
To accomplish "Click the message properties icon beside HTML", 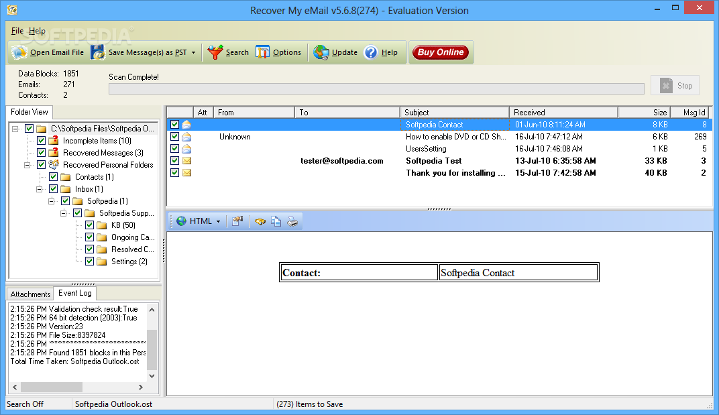I will tap(237, 221).
